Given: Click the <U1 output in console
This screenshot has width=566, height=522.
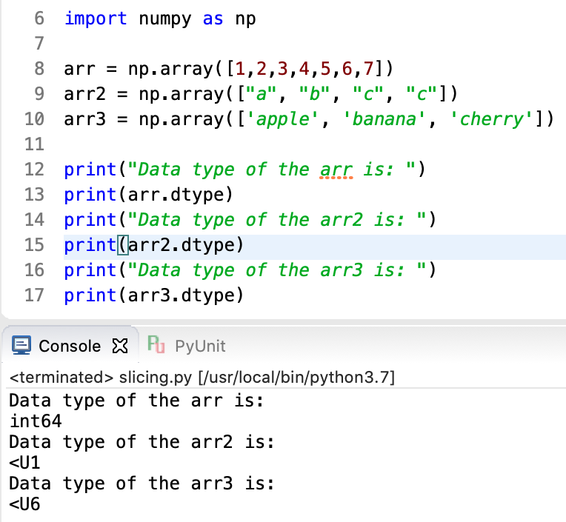Looking at the screenshot, I should pos(24,463).
